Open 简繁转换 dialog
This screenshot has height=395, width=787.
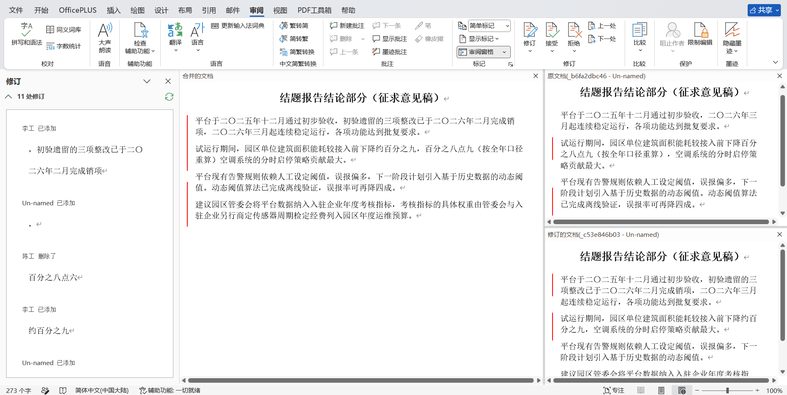coord(297,52)
